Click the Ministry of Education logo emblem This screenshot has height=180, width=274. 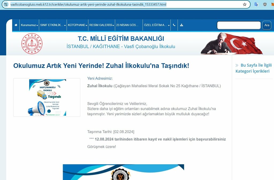coord(32,44)
